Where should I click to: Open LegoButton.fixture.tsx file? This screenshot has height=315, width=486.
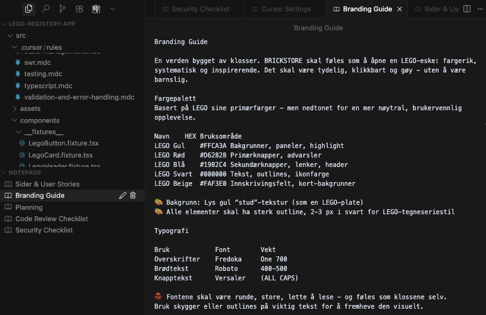pos(63,144)
